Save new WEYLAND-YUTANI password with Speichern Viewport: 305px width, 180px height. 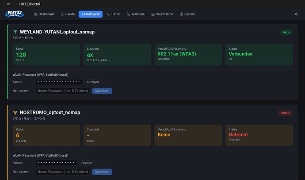[x=102, y=91]
